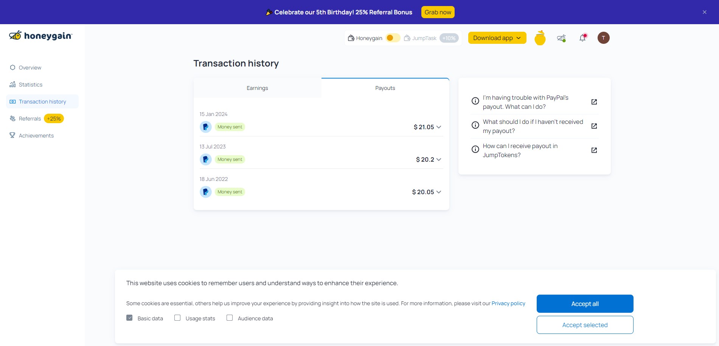Click the +10% JumpTask badge
719x346 pixels.
click(x=449, y=38)
